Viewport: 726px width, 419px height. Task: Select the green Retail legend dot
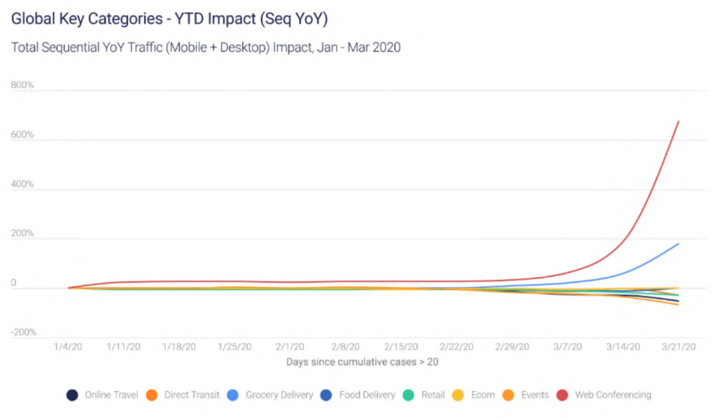tap(408, 395)
